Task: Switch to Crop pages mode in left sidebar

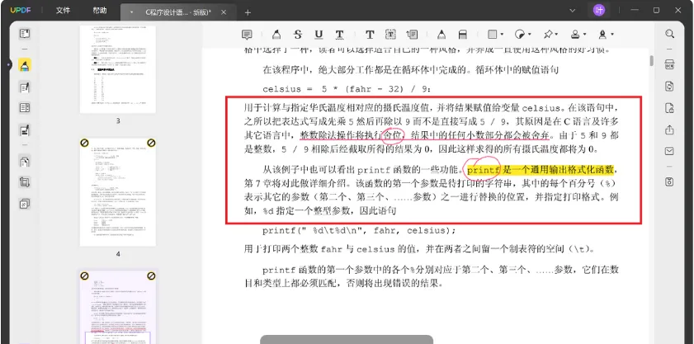Action: point(25,182)
